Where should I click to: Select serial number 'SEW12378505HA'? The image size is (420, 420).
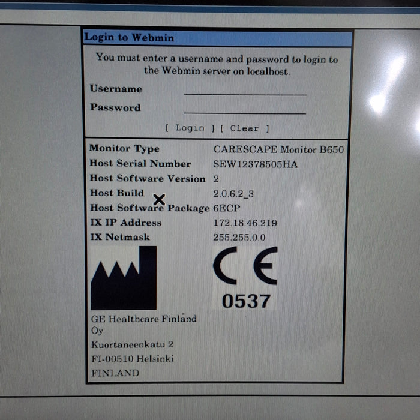[x=256, y=164]
